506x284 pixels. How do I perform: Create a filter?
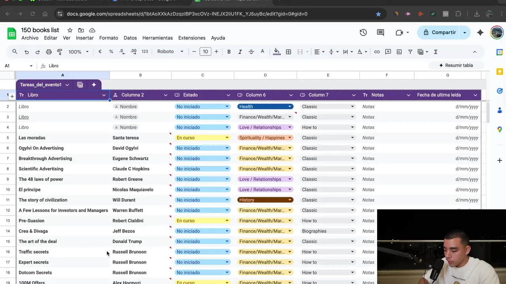click(x=410, y=52)
